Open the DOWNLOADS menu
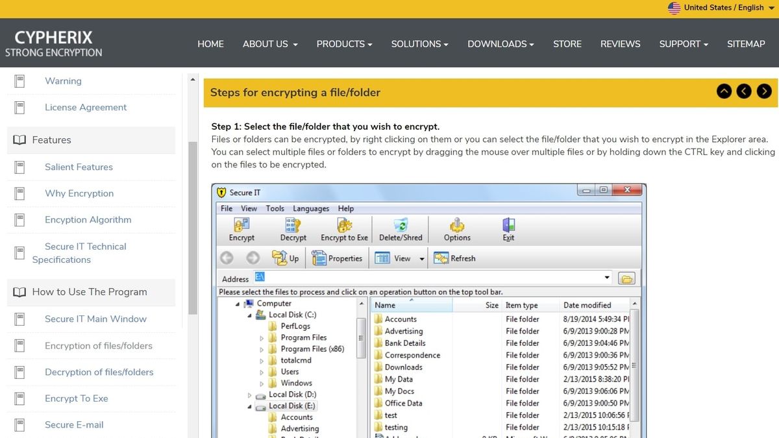The width and height of the screenshot is (779, 438). tap(500, 43)
